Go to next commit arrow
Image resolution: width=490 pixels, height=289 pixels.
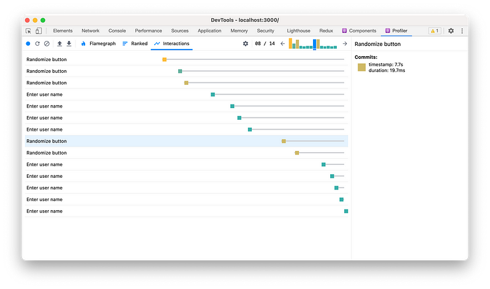coord(345,44)
